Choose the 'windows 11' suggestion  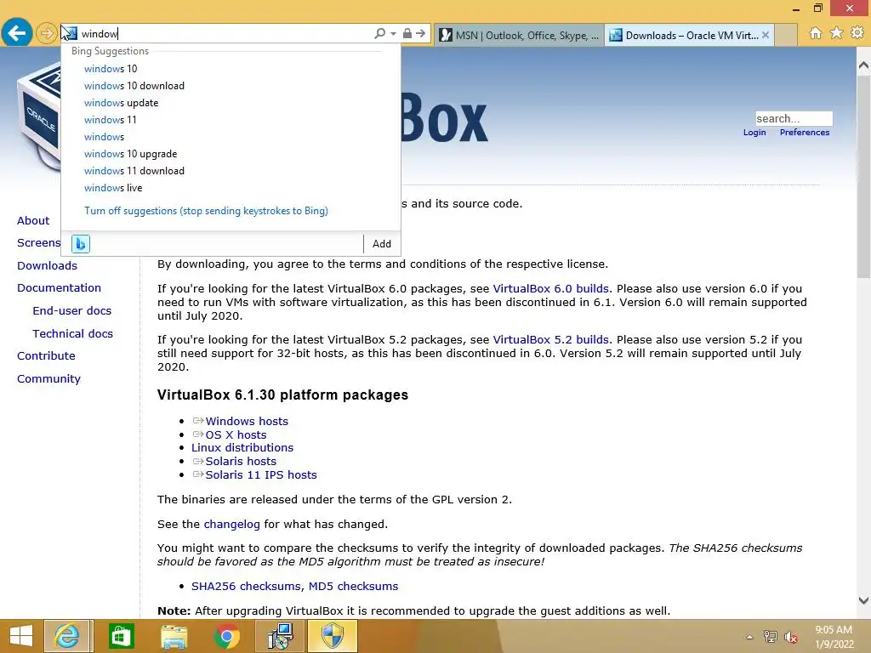coord(110,120)
